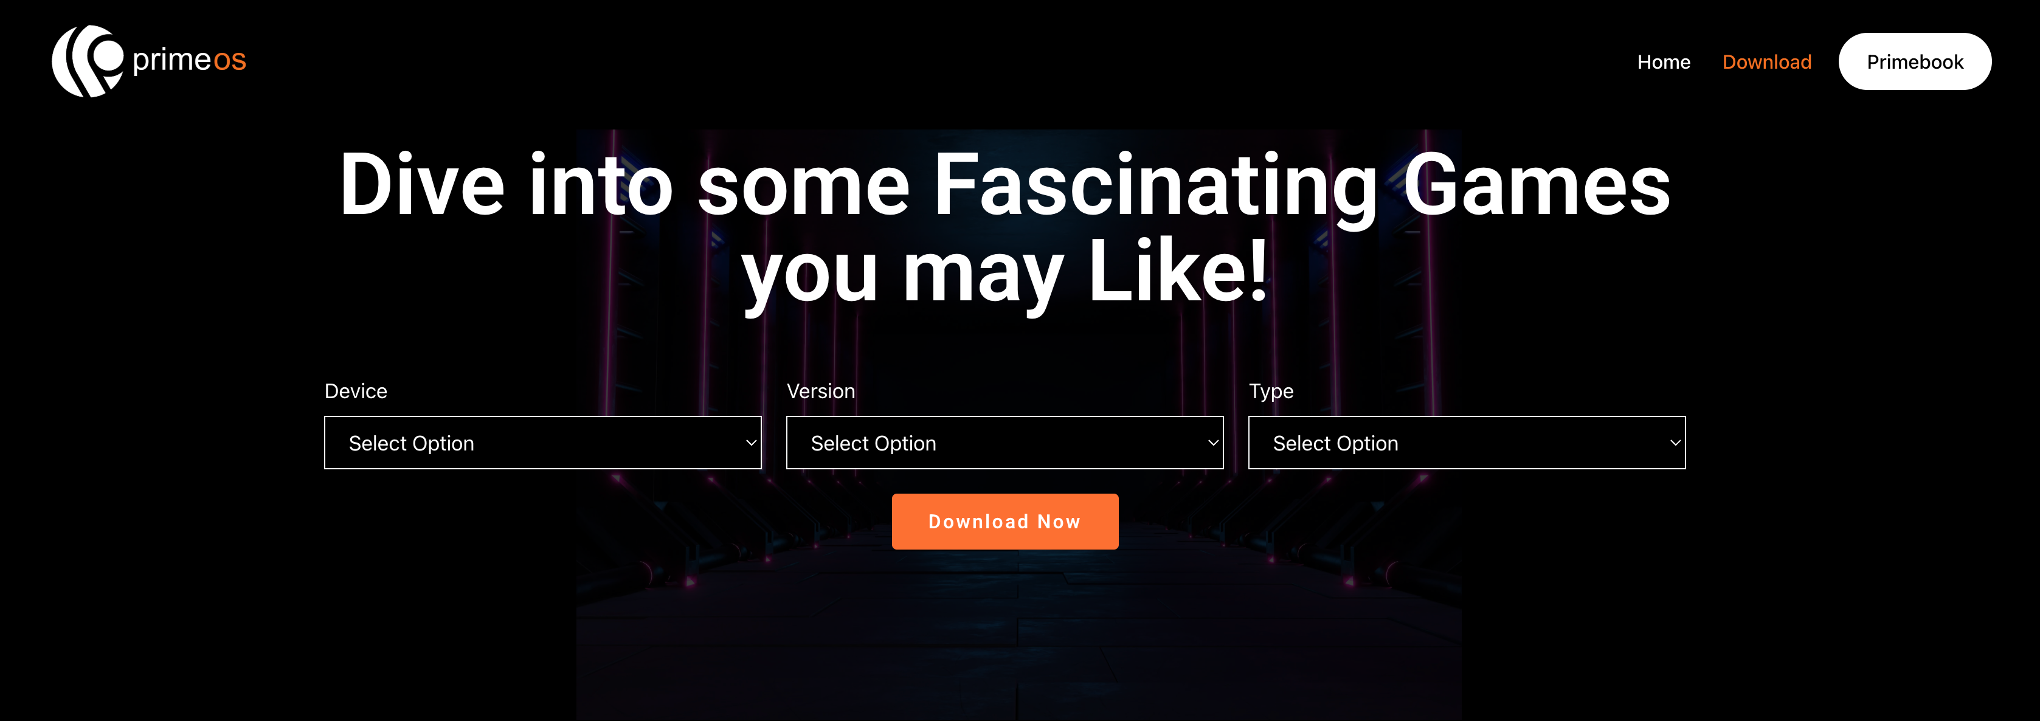Click the 'you may Like!' heading line

[x=1004, y=272]
